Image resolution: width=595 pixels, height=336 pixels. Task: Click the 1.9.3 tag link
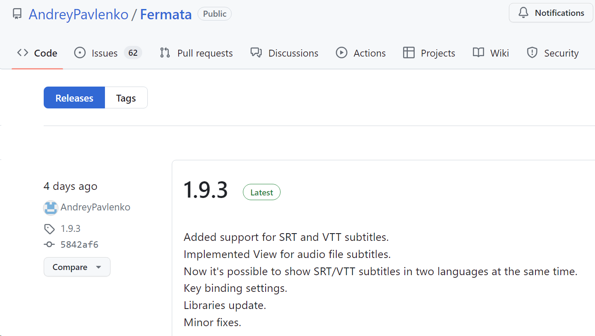point(71,228)
